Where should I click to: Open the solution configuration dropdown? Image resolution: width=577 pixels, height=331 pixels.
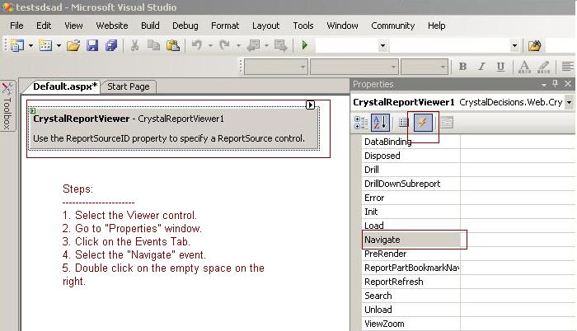click(382, 46)
